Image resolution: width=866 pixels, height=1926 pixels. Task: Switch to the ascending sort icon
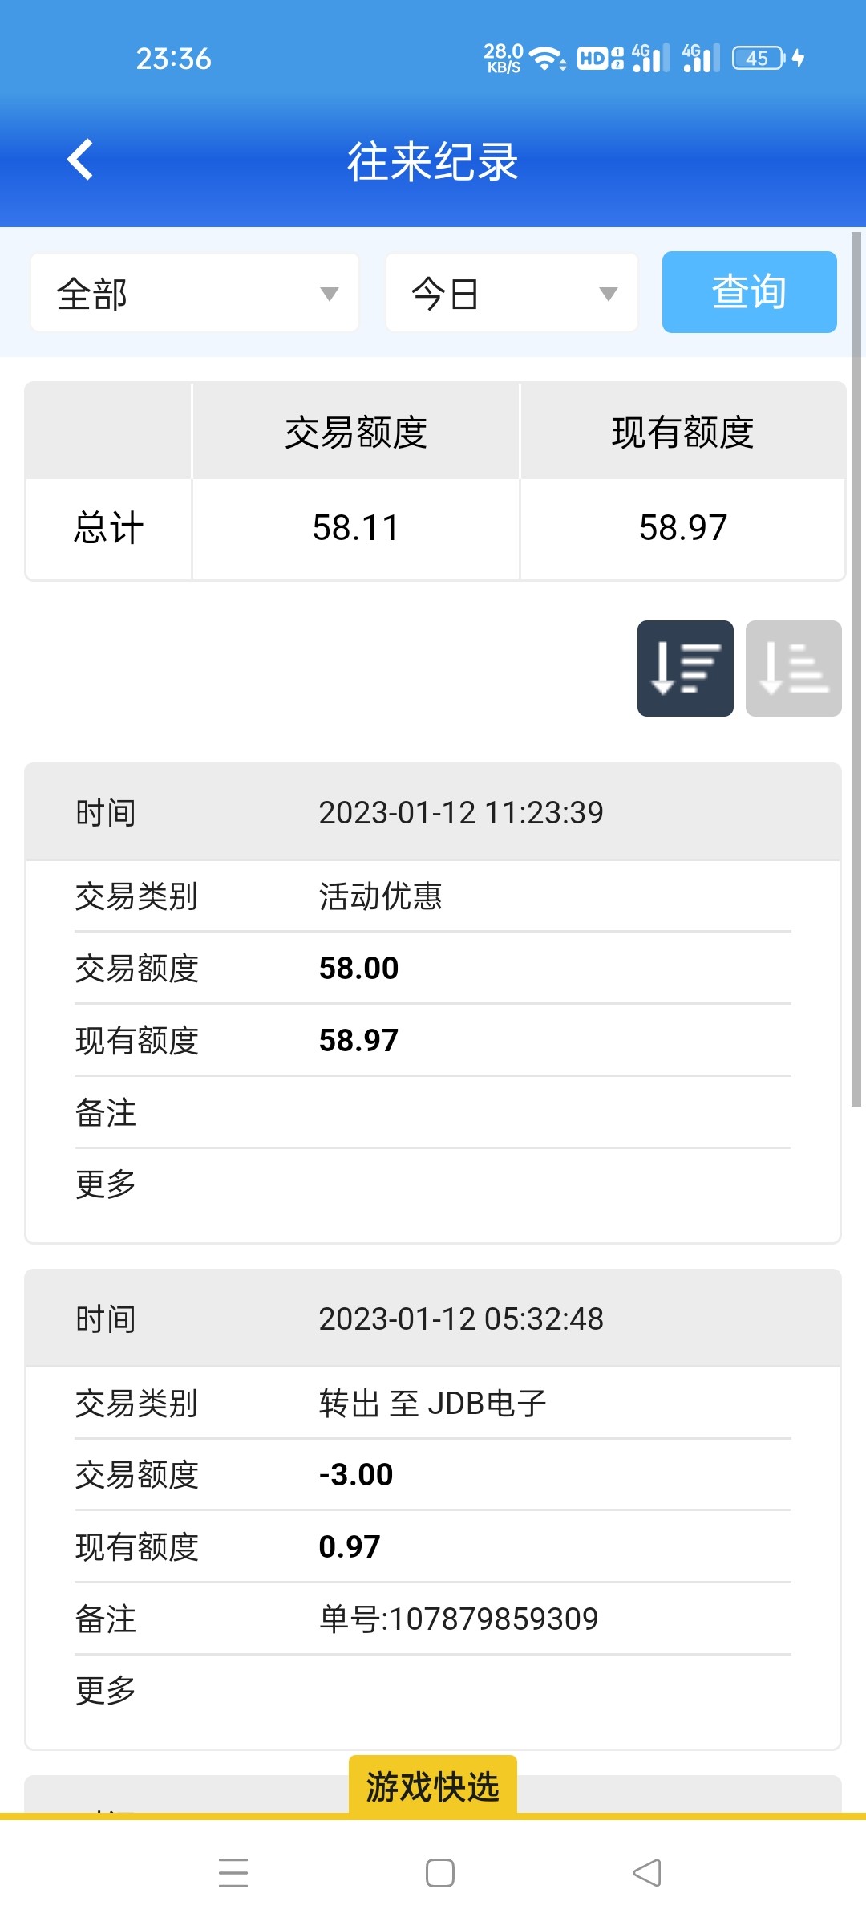(x=793, y=668)
